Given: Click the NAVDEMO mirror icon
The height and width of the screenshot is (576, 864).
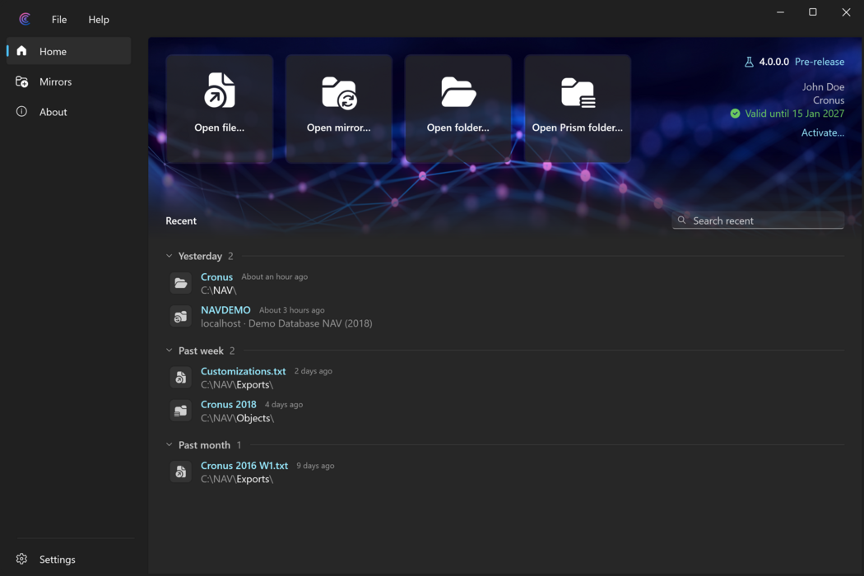Looking at the screenshot, I should point(181,316).
